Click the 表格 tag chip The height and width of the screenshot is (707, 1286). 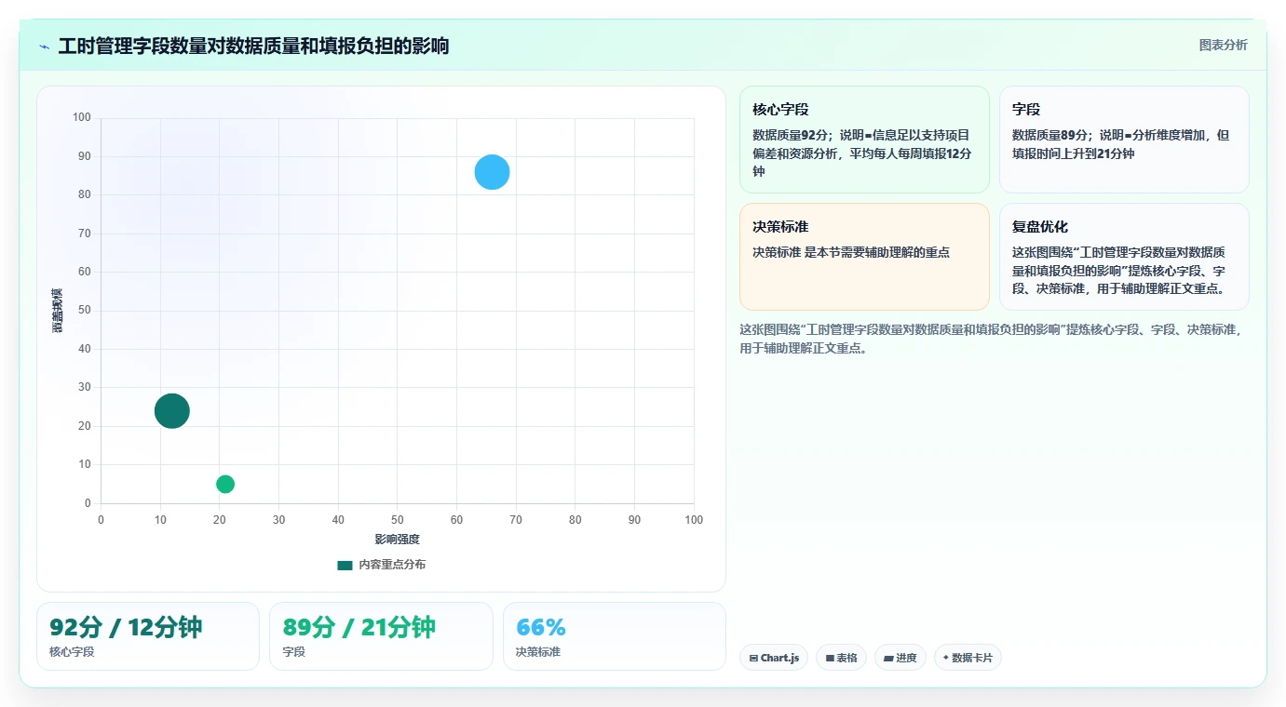click(x=841, y=658)
